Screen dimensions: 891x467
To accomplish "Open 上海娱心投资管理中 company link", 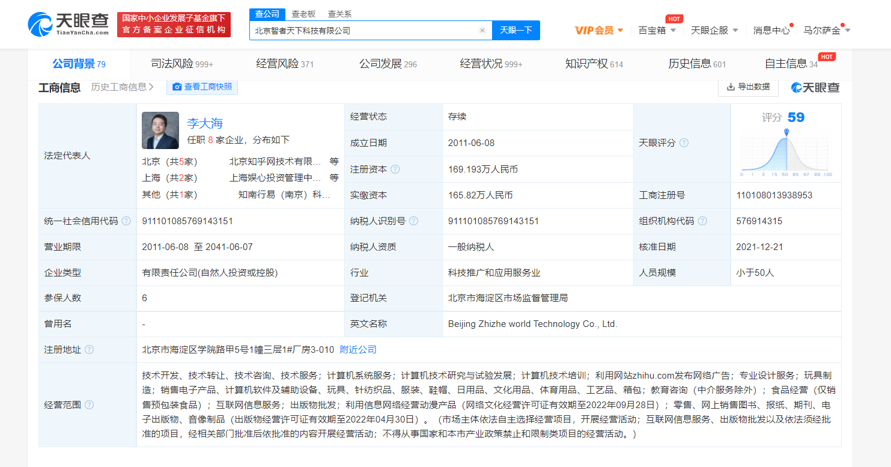I will [x=275, y=178].
